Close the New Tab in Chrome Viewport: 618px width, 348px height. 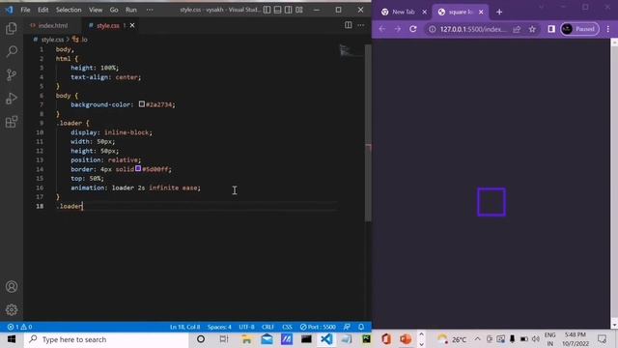425,12
